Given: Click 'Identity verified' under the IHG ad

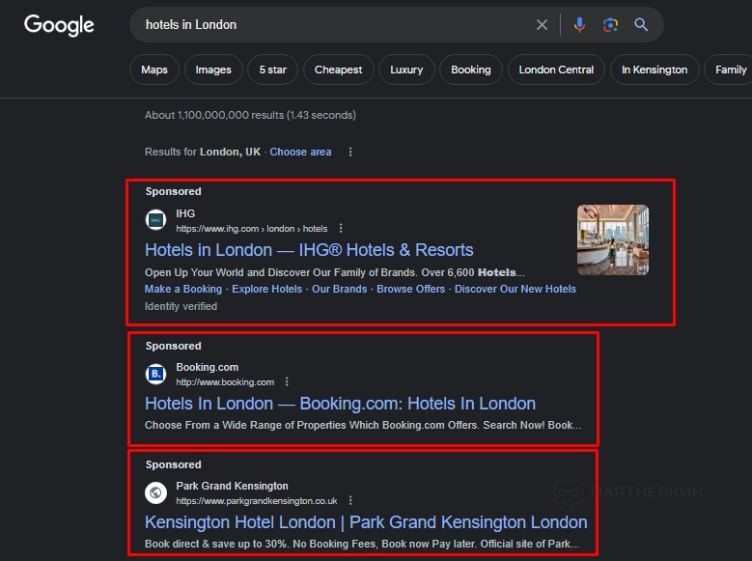Looking at the screenshot, I should tap(181, 306).
